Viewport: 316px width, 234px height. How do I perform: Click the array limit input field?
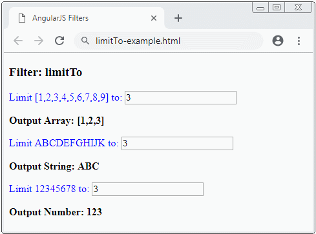(180, 97)
